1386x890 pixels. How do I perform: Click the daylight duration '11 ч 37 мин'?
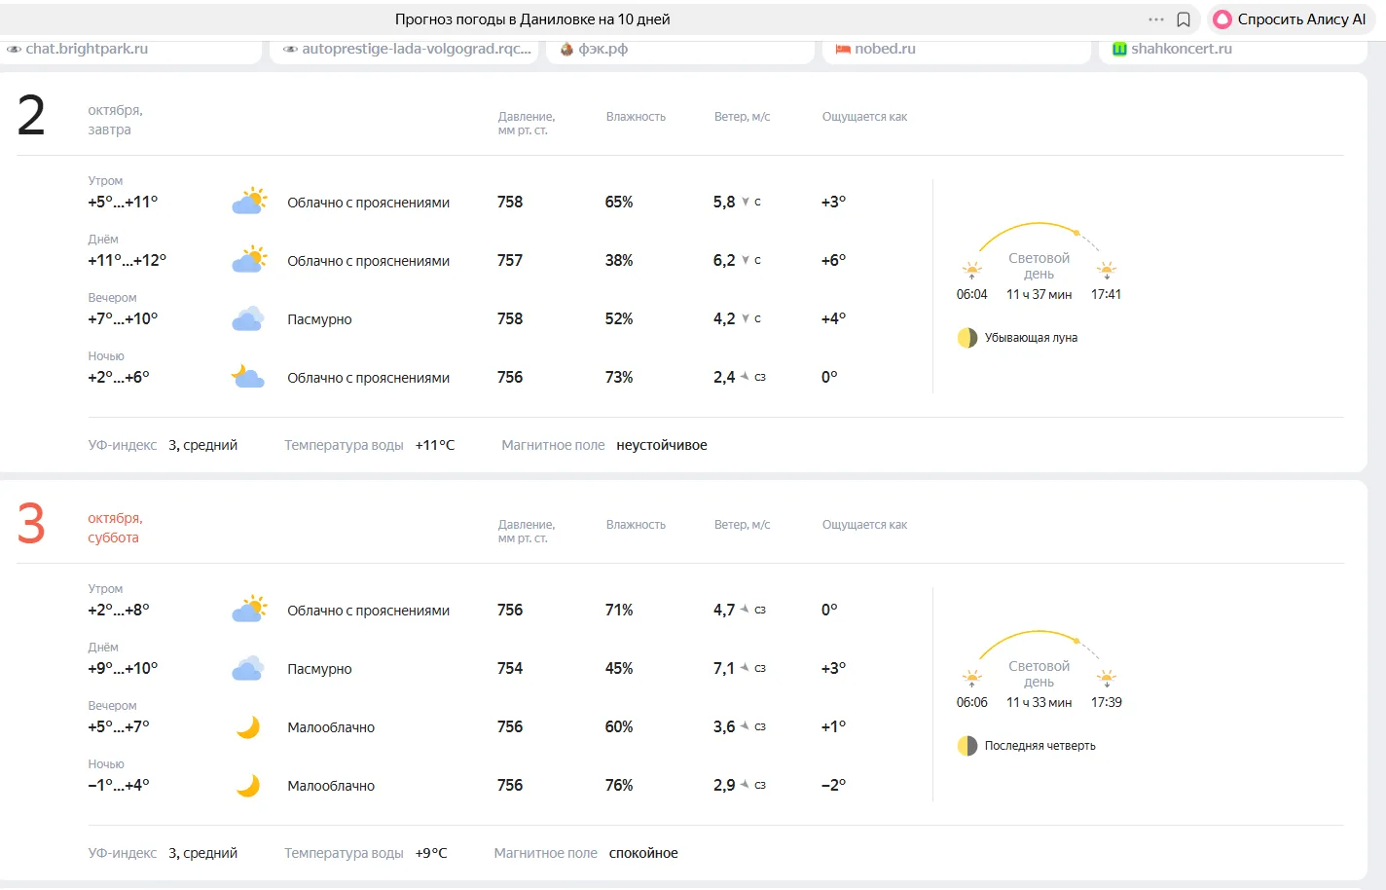click(1039, 294)
